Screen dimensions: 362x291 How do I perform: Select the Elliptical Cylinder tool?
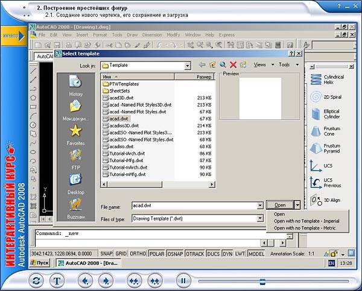point(325,114)
